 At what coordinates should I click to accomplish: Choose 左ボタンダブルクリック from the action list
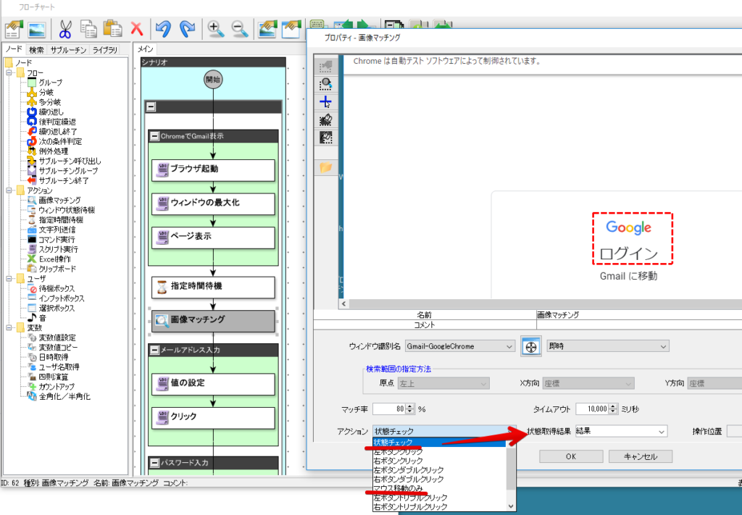click(x=409, y=469)
